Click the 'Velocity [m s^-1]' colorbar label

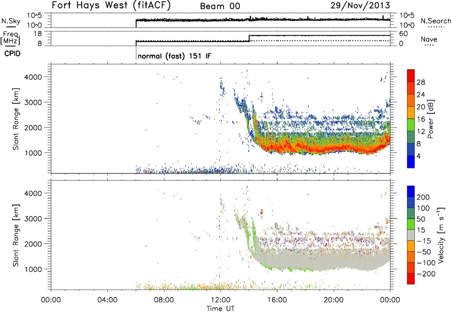point(441,235)
